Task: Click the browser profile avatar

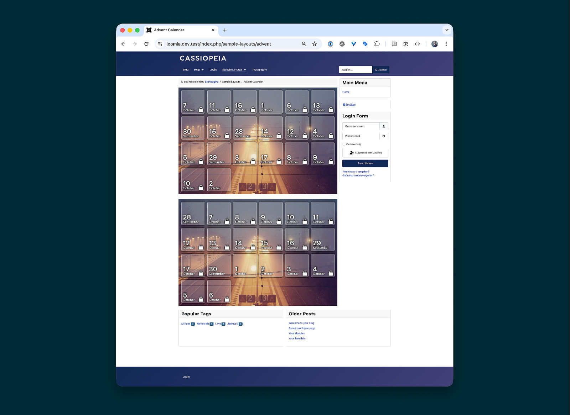Action: pyautogui.click(x=434, y=44)
